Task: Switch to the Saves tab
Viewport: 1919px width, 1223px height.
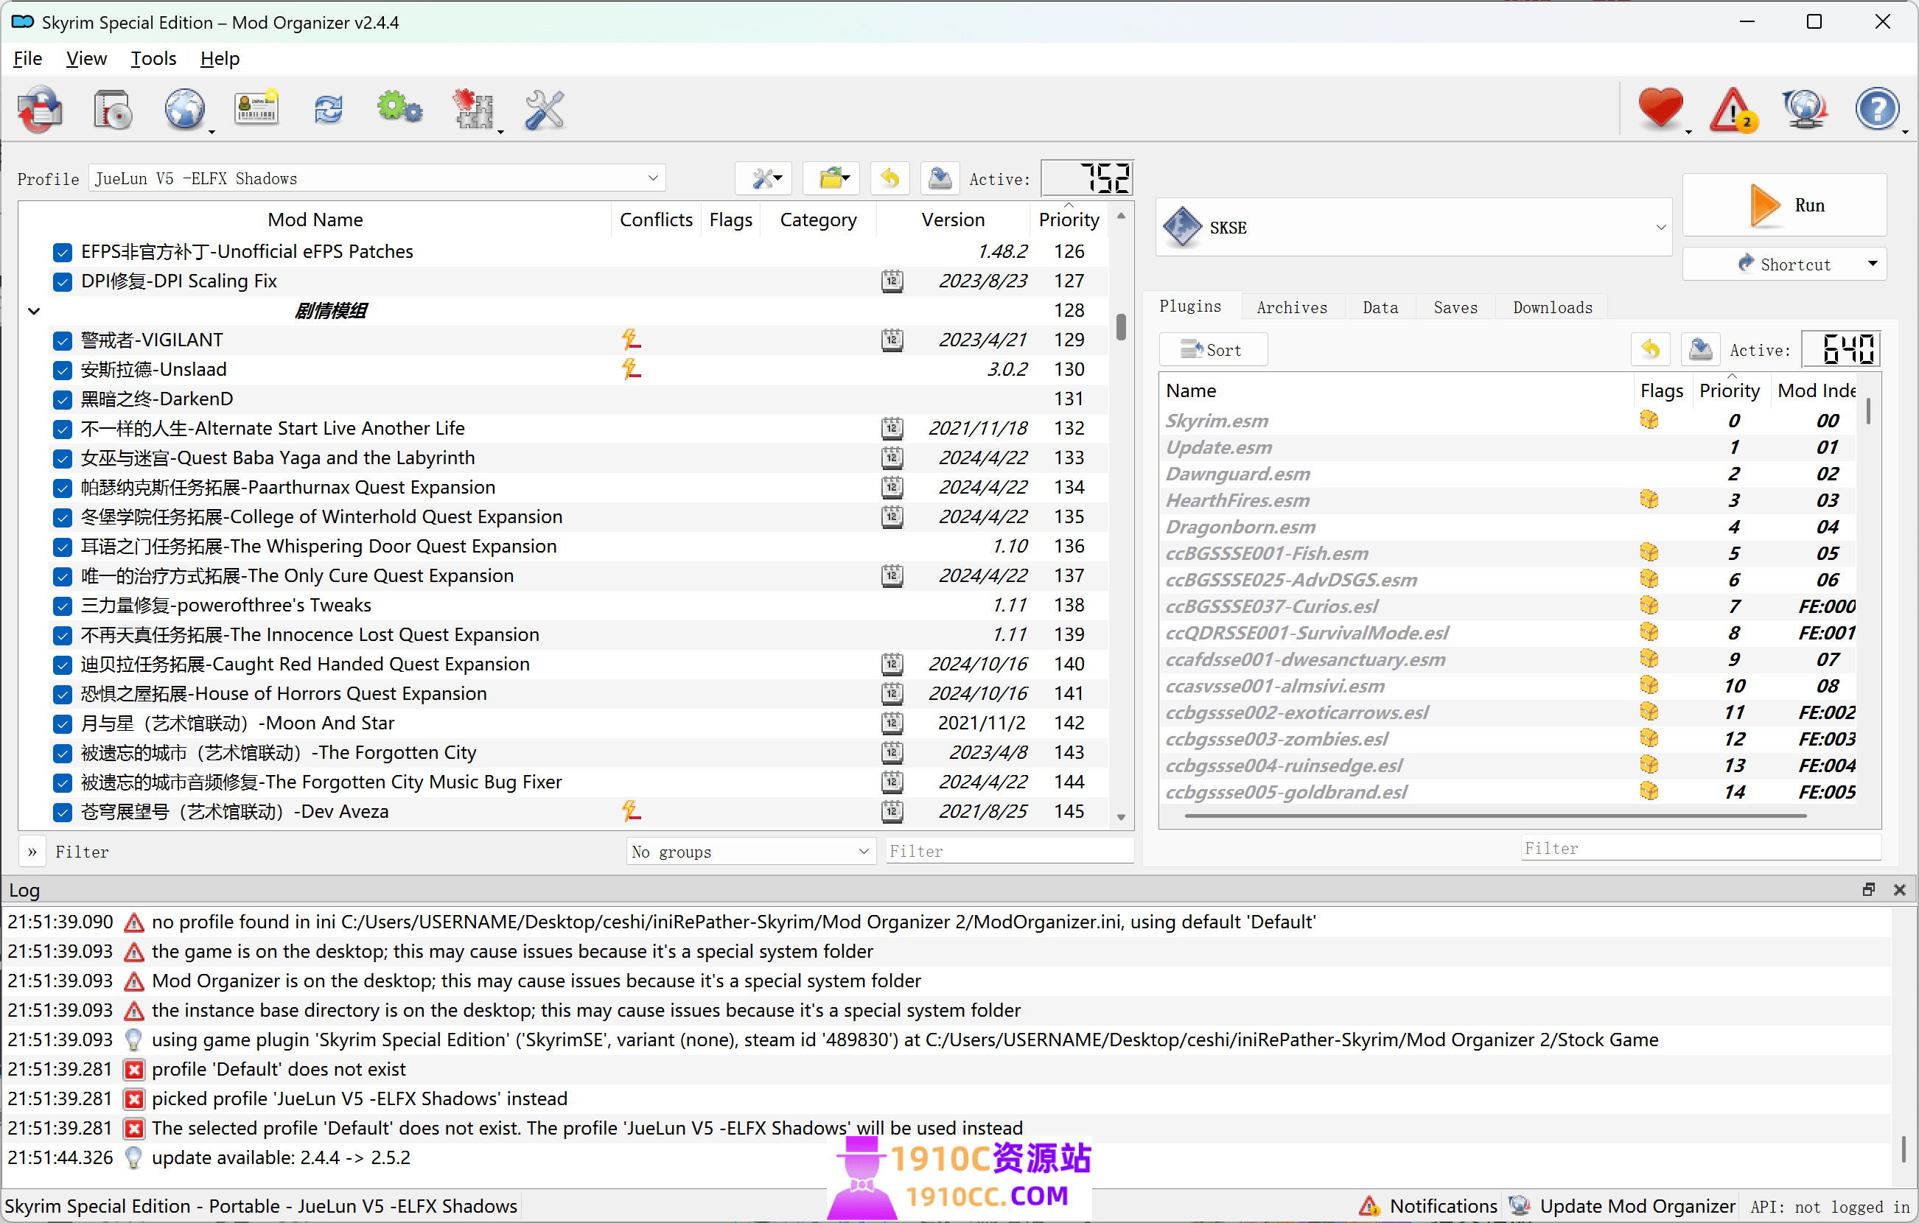Action: point(1455,307)
